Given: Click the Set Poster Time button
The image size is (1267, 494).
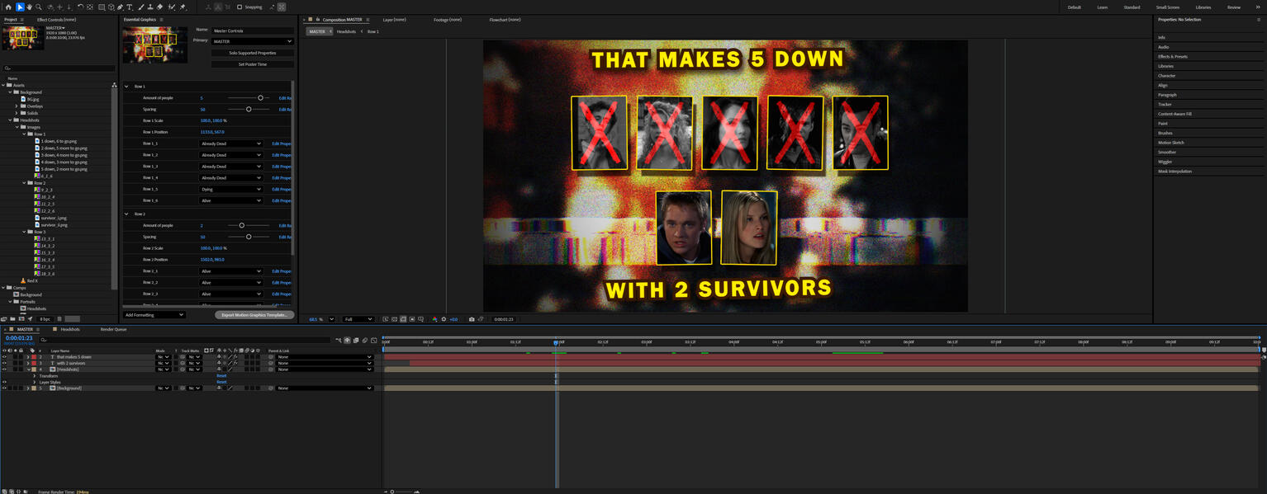Looking at the screenshot, I should pyautogui.click(x=253, y=64).
